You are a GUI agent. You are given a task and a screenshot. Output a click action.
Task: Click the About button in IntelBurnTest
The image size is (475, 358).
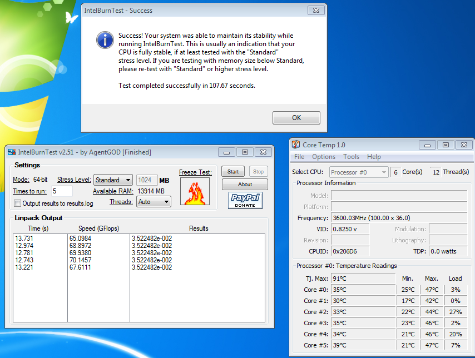point(245,184)
